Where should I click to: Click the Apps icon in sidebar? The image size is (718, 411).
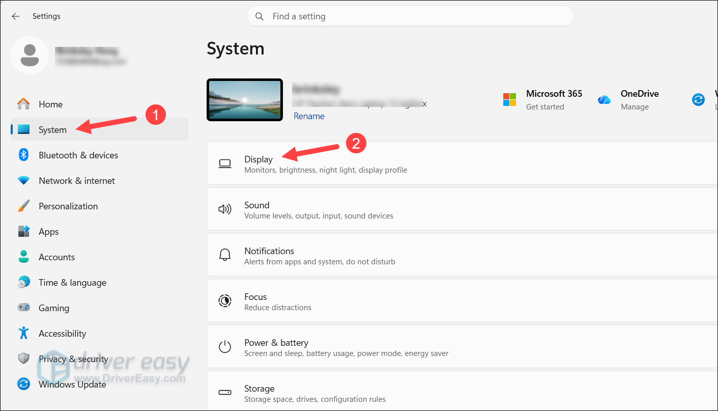23,231
